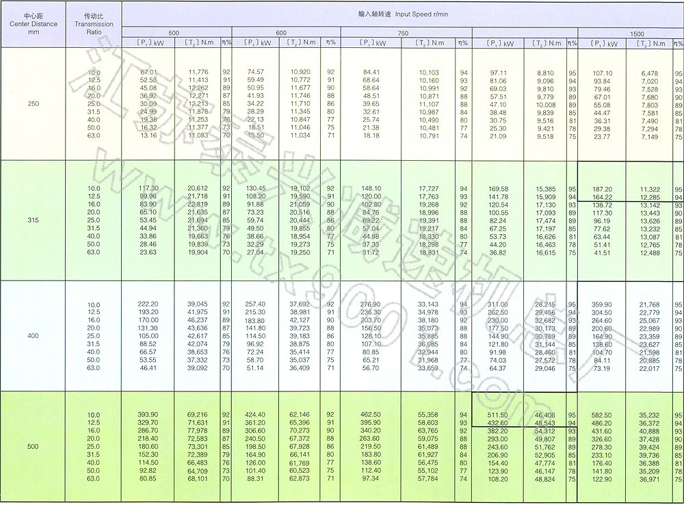
Task: Click the Transmission Ratio column header
Action: click(94, 23)
